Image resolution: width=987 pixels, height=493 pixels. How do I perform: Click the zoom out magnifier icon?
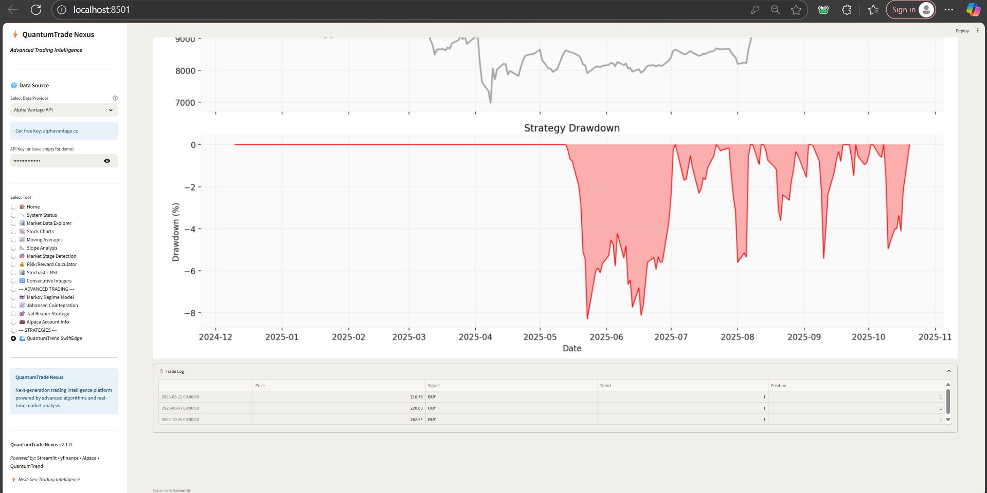click(776, 10)
